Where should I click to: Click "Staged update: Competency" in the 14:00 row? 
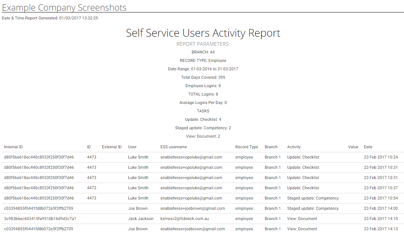pyautogui.click(x=313, y=209)
